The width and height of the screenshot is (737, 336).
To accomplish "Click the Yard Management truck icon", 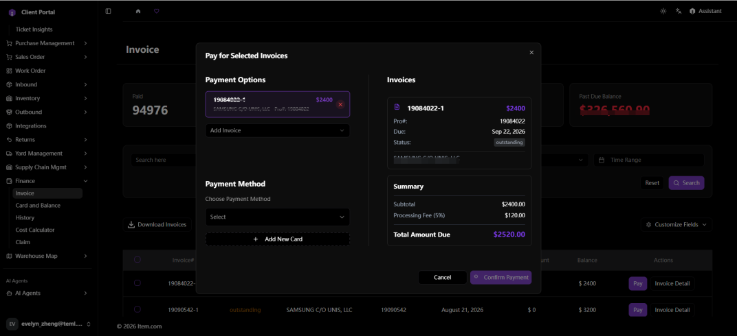I will click(10, 153).
